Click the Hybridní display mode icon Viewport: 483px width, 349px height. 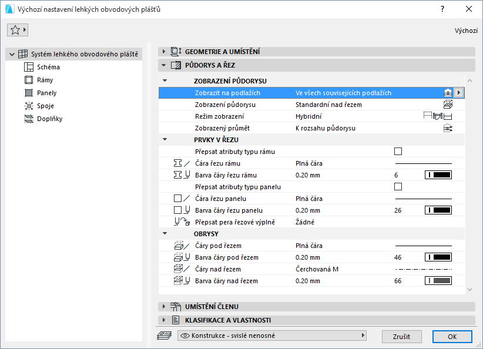point(438,116)
